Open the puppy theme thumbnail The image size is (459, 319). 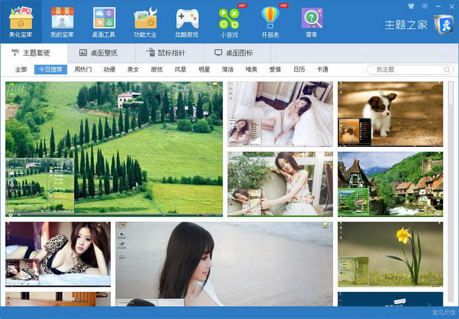coord(390,114)
